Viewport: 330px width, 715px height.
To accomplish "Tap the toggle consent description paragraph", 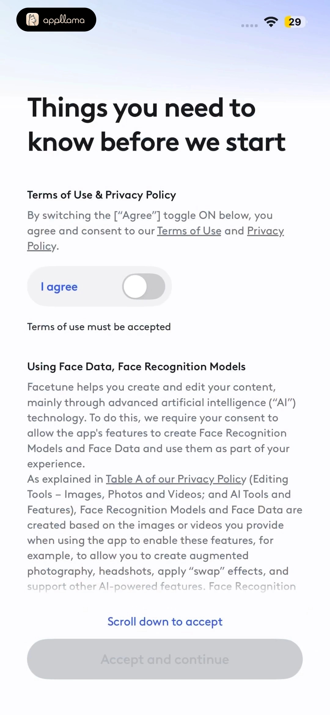I will [156, 231].
